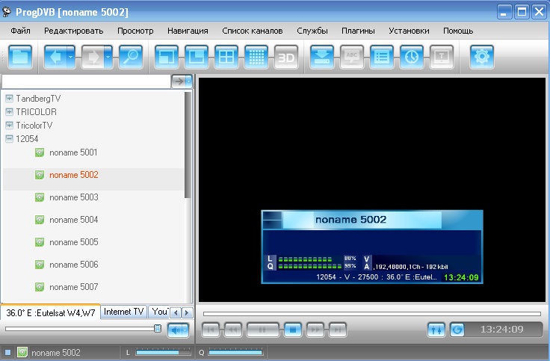Open the mosaic grid view icon
This screenshot has width=550, height=361.
[256, 57]
